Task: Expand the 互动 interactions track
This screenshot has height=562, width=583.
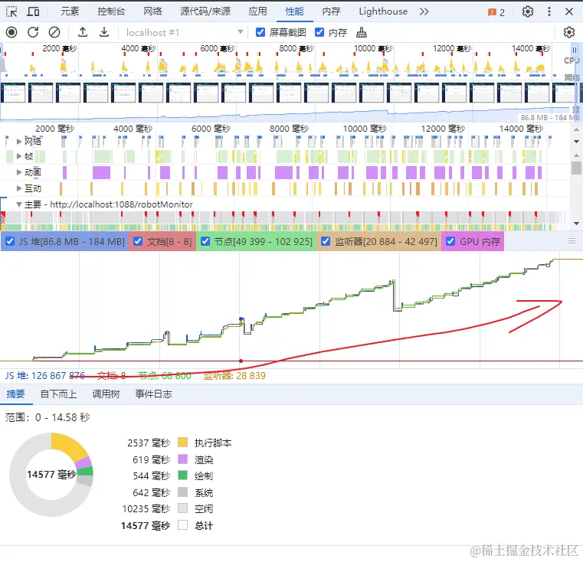Action: pyautogui.click(x=19, y=188)
